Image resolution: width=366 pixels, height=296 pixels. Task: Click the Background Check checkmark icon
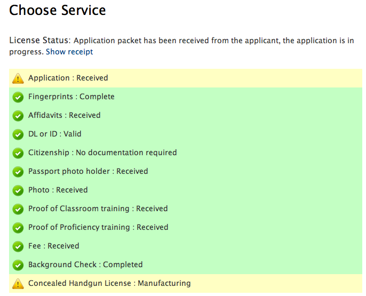pyautogui.click(x=18, y=265)
